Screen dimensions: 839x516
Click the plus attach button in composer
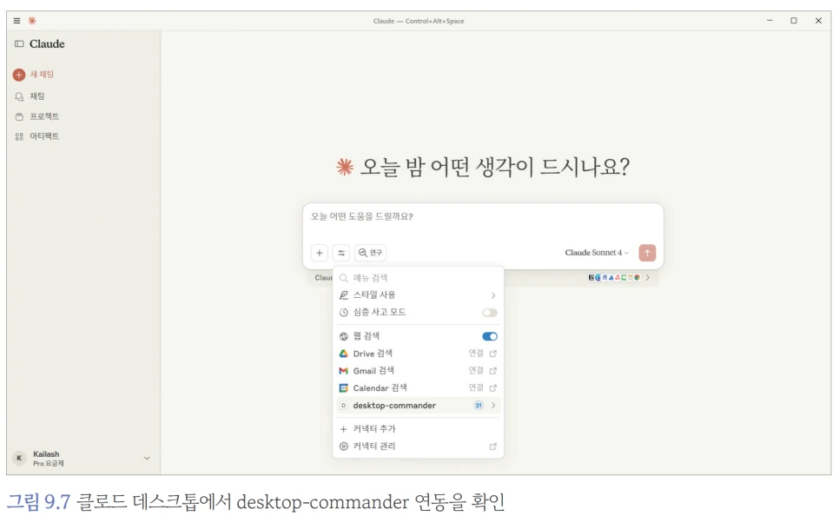click(x=320, y=253)
